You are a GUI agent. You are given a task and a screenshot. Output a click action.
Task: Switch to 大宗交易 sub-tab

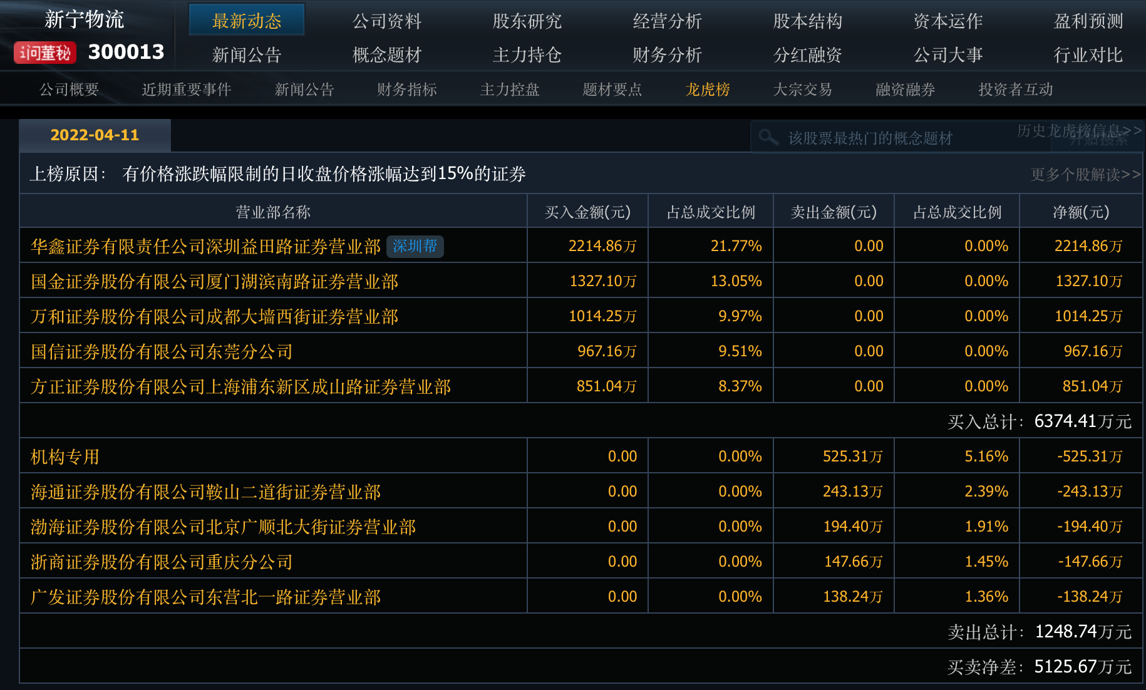click(x=803, y=90)
